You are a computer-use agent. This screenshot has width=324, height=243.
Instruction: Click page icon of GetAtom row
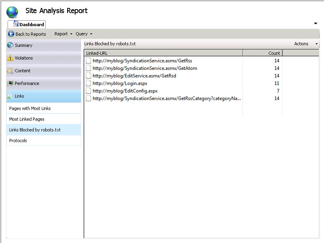coord(88,68)
